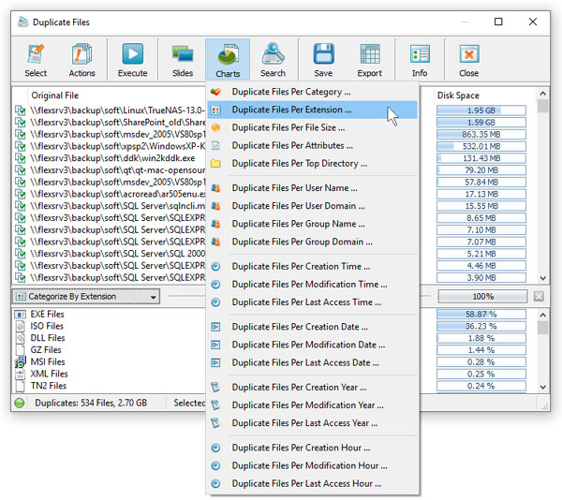Click the Save toolbar icon

pos(323,60)
